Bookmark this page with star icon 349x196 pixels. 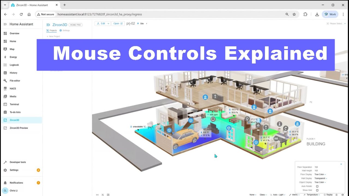(294, 14)
